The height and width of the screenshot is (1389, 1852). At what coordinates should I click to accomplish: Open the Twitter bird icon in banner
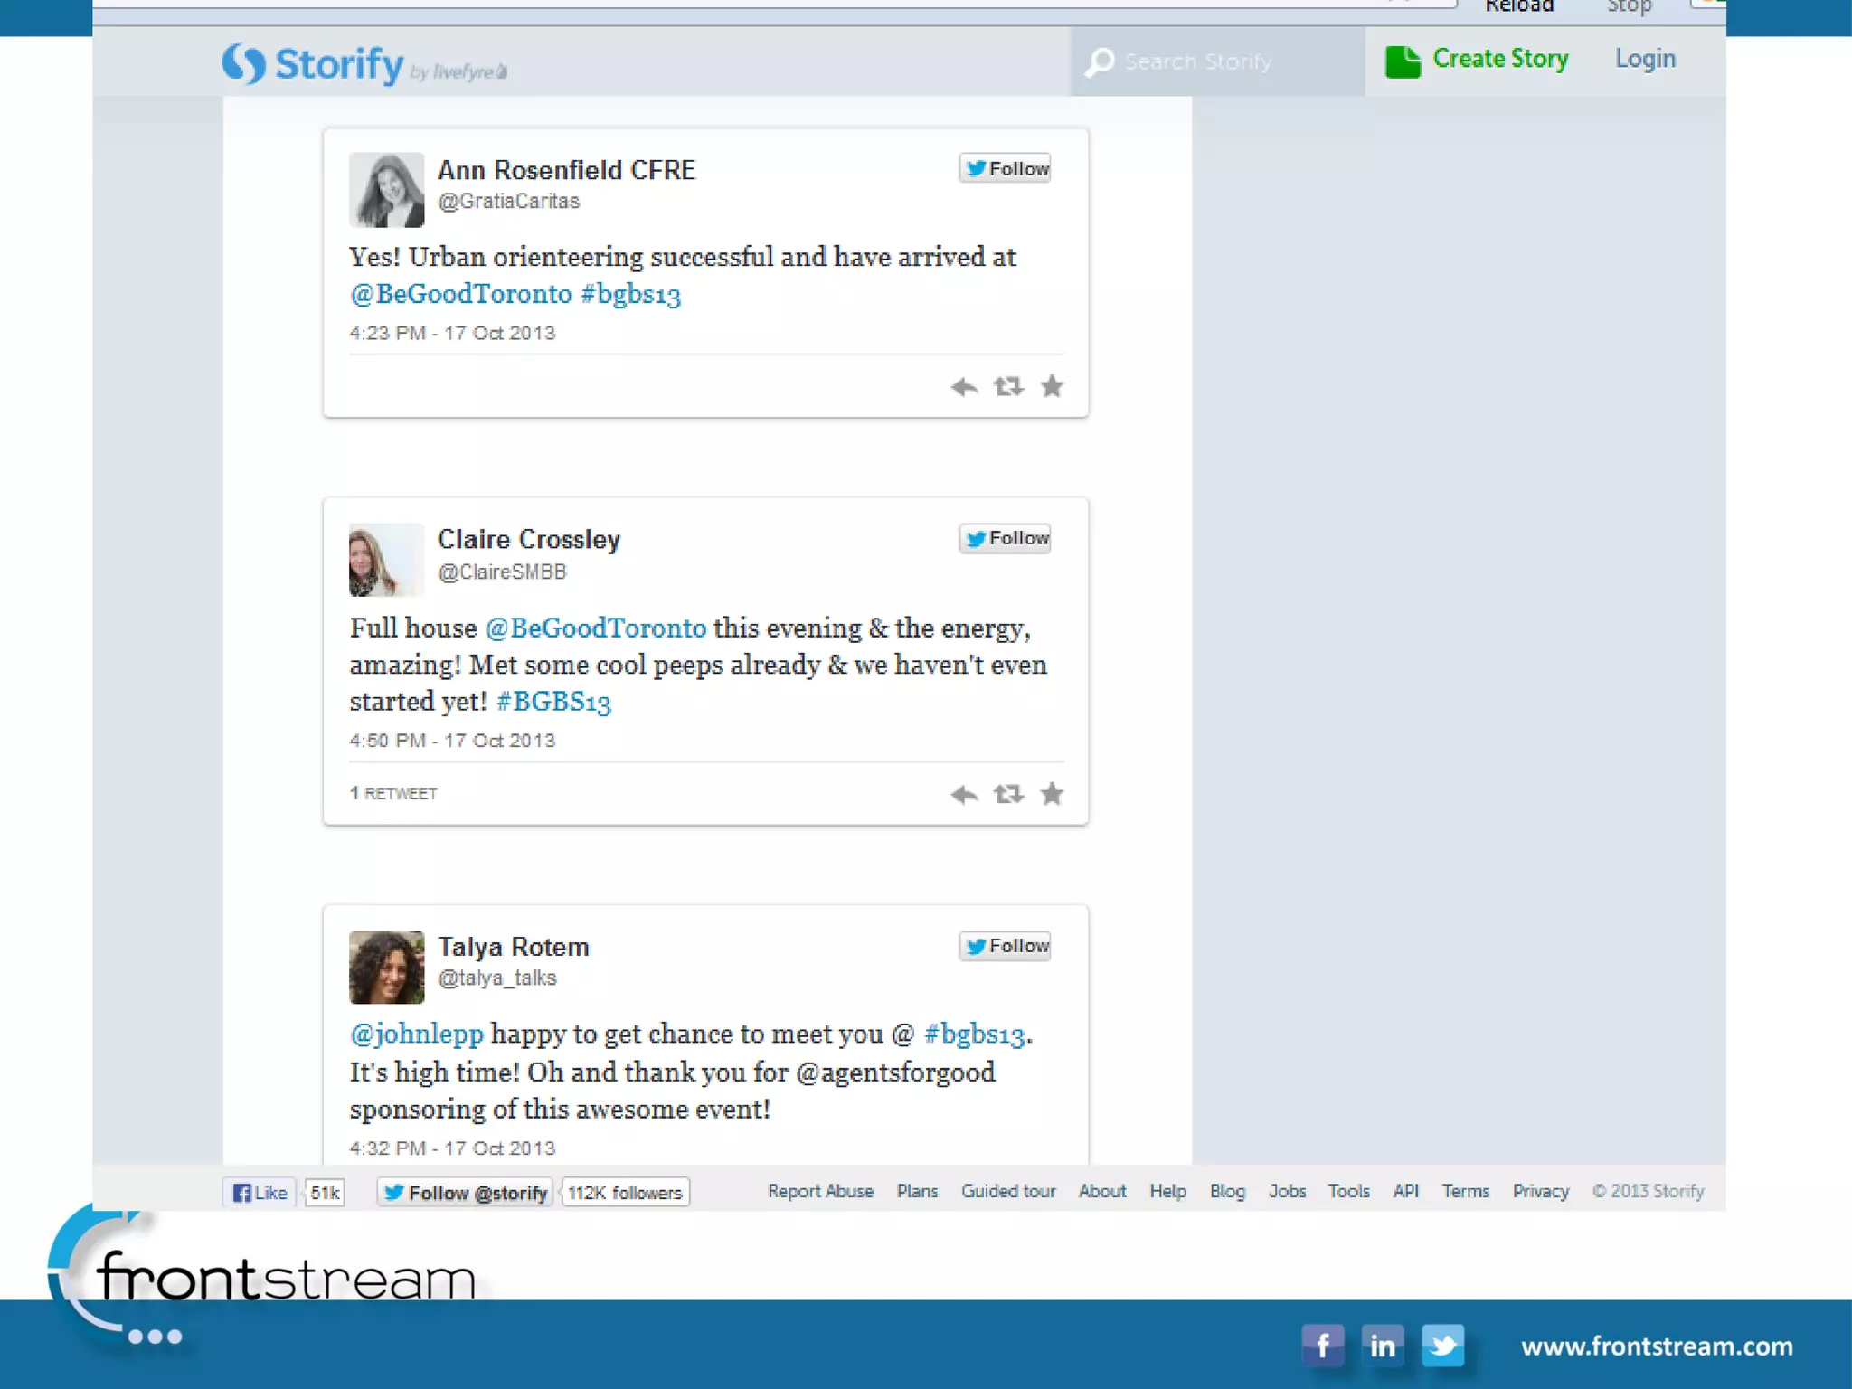[1442, 1346]
